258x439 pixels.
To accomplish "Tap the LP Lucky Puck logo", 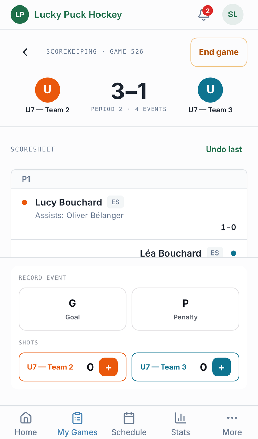I will click(x=20, y=14).
